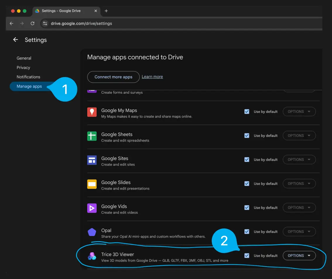Toggle Use by default for Google Slides
The height and width of the screenshot is (279, 332).
pos(247,184)
